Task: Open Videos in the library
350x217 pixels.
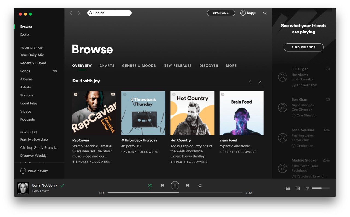Action: [x=26, y=112]
